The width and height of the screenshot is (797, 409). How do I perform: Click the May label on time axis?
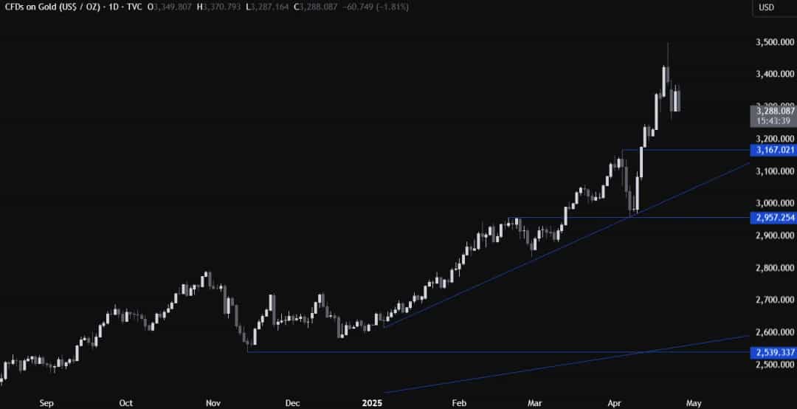coord(694,403)
